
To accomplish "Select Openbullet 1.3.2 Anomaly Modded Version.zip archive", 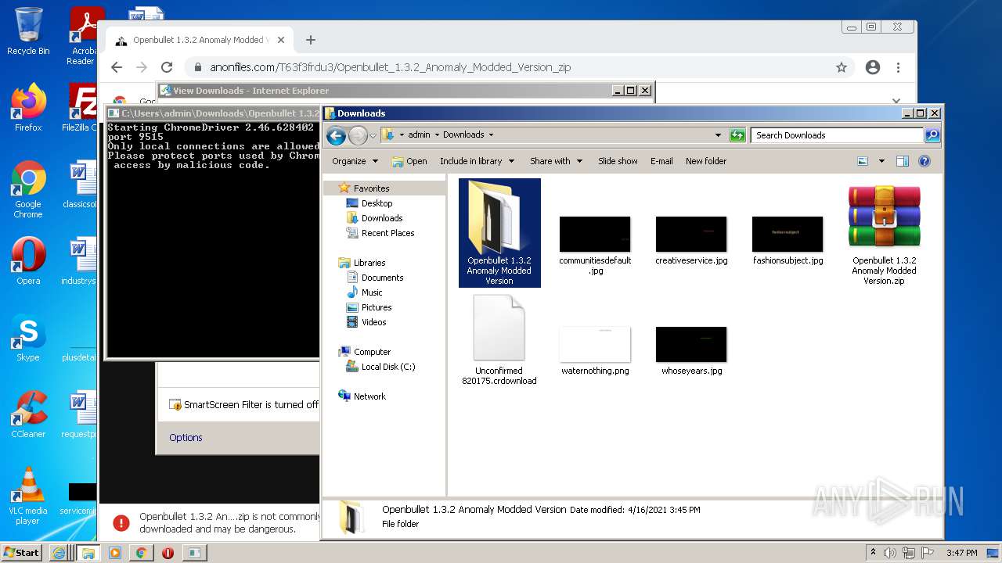I will point(884,235).
